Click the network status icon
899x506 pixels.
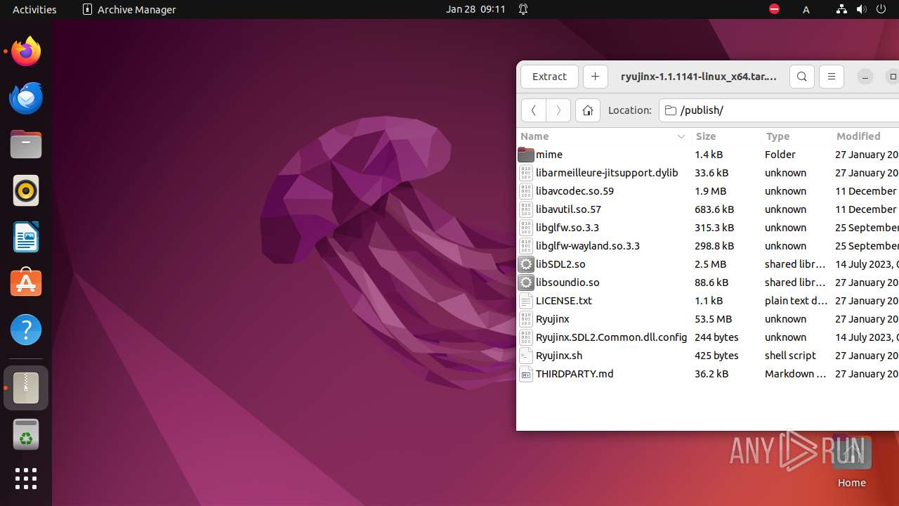[x=841, y=9]
